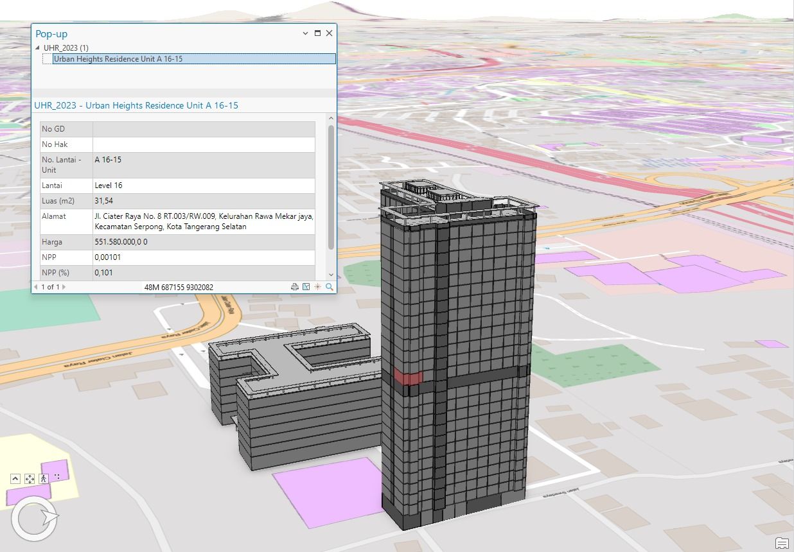Screen dimensions: 794x552
Task: Click the 'A 16-15' unit value cell
Action: (204, 165)
